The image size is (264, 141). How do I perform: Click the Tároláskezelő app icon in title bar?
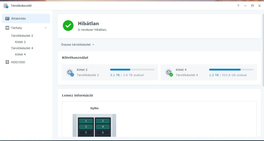pos(6,6)
